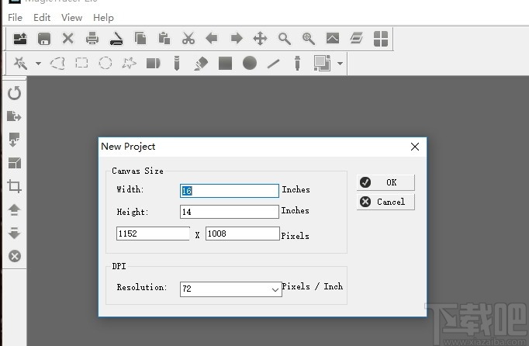The image size is (529, 346).
Task: Select the Lasso selection tool
Action: pos(57,63)
